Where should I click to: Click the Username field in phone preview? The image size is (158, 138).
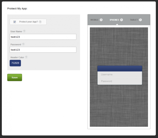tap(120, 75)
